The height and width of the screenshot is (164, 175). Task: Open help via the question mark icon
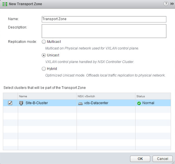click(166, 3)
